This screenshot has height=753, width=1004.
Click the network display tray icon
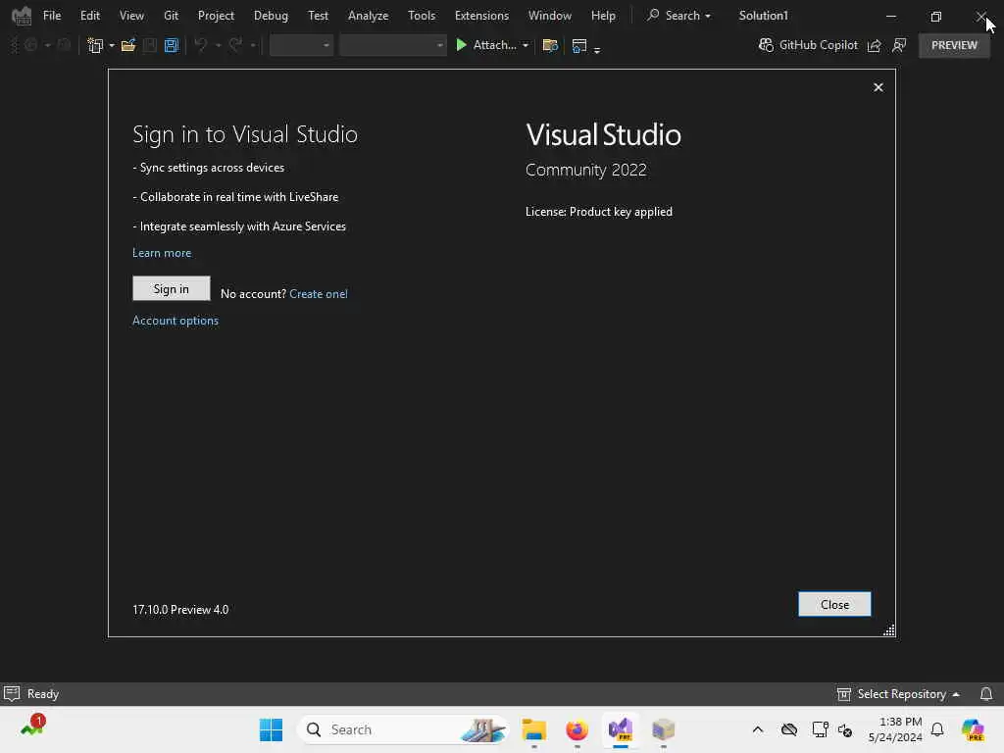[820, 729]
